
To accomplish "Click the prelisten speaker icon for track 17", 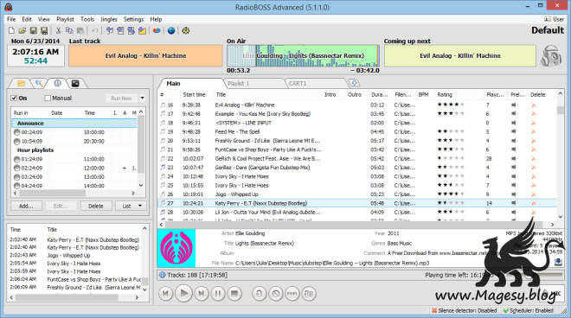I will (513, 114).
